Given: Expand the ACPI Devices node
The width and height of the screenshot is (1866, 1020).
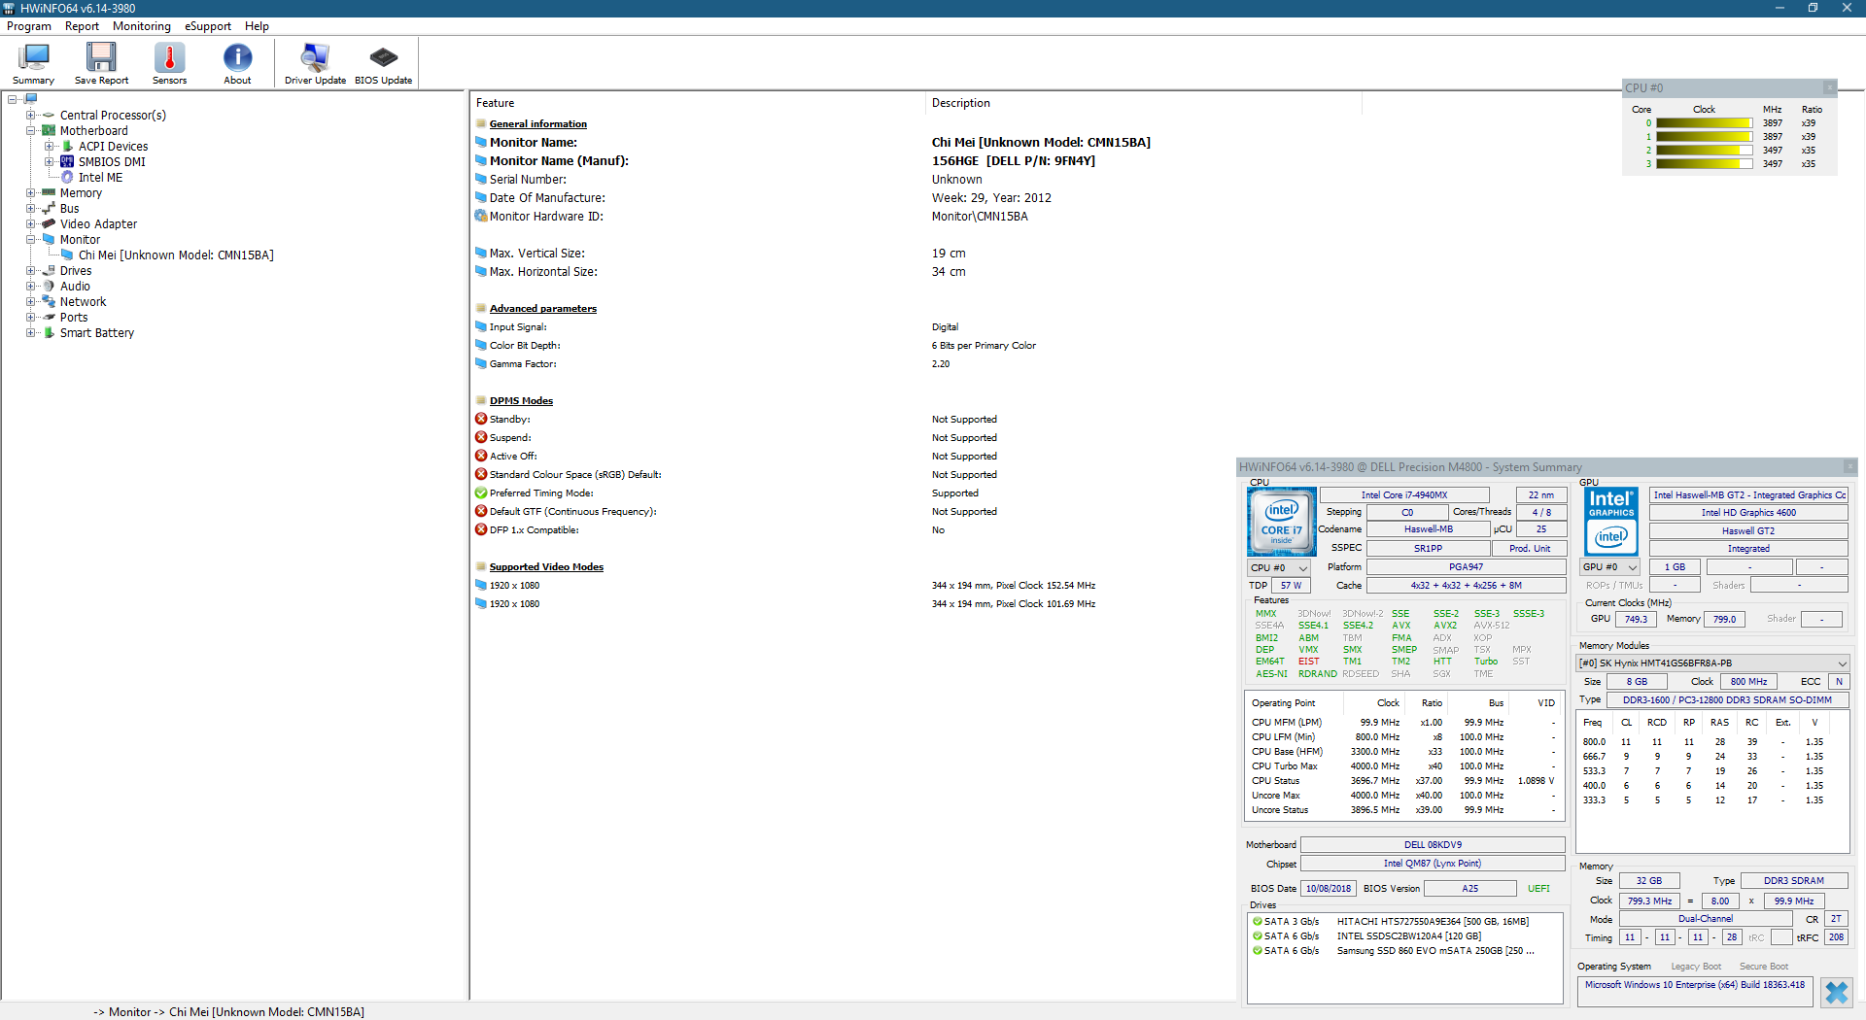Looking at the screenshot, I should click(x=49, y=146).
